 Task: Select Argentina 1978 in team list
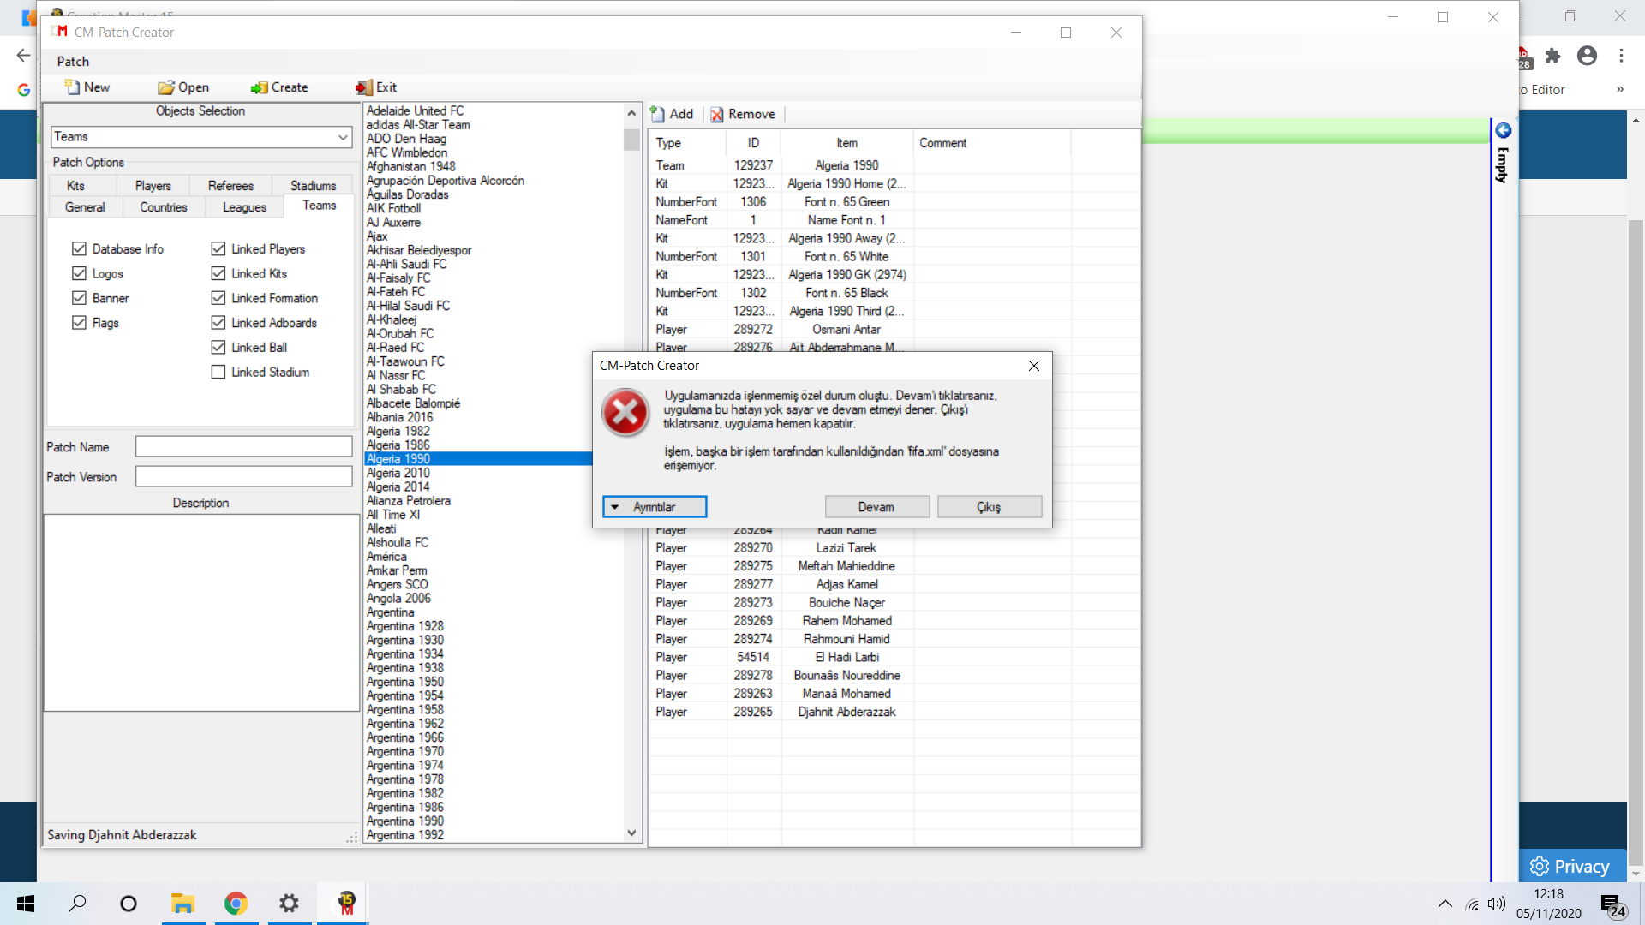[x=405, y=779]
